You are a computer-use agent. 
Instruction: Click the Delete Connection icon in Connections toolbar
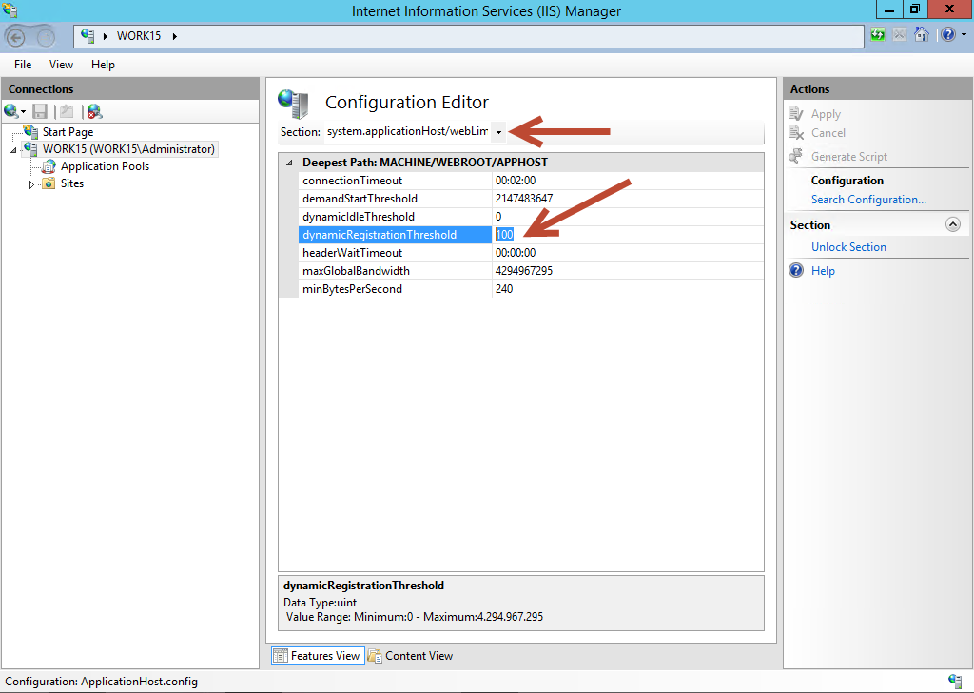pyautogui.click(x=93, y=111)
